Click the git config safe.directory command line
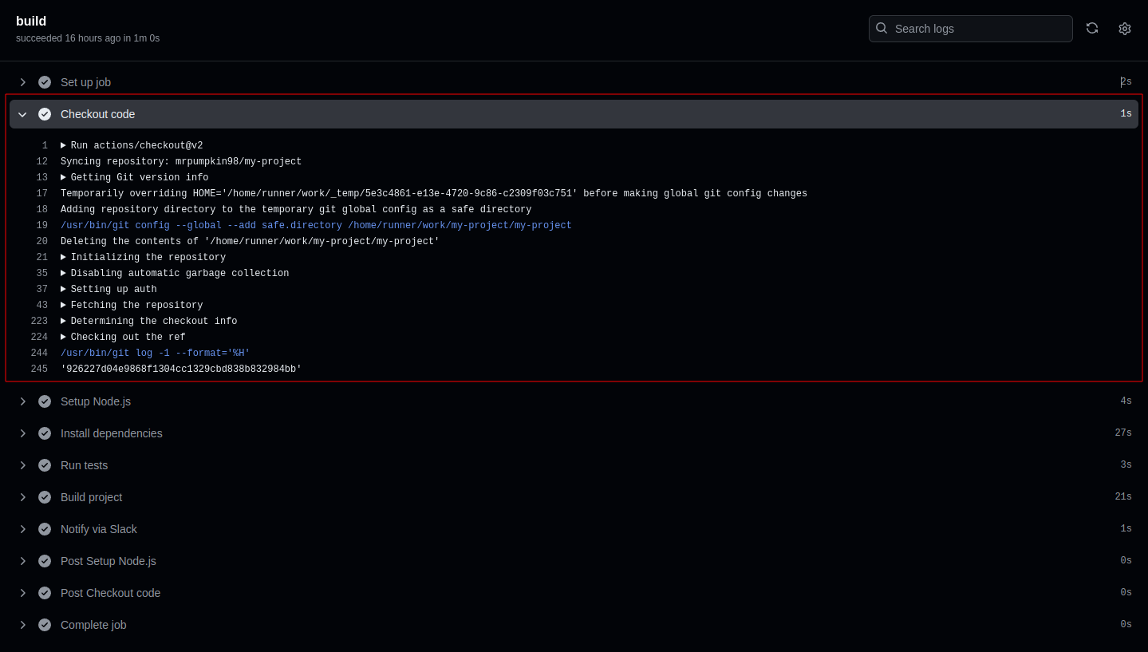Viewport: 1148px width, 652px height. (x=316, y=226)
